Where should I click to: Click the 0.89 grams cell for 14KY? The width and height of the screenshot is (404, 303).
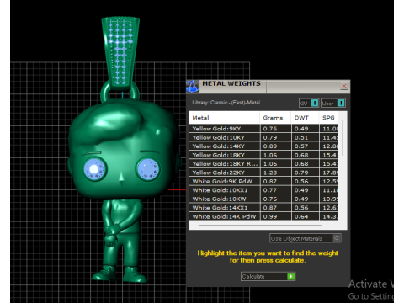point(275,146)
